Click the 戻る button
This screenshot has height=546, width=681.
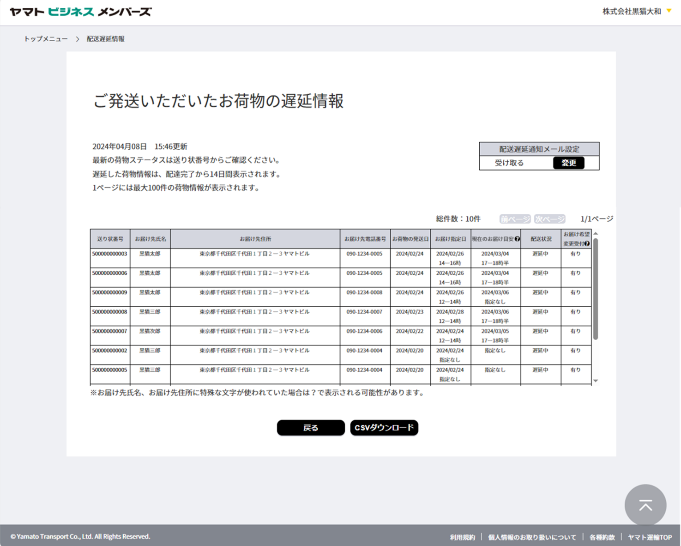tap(311, 428)
